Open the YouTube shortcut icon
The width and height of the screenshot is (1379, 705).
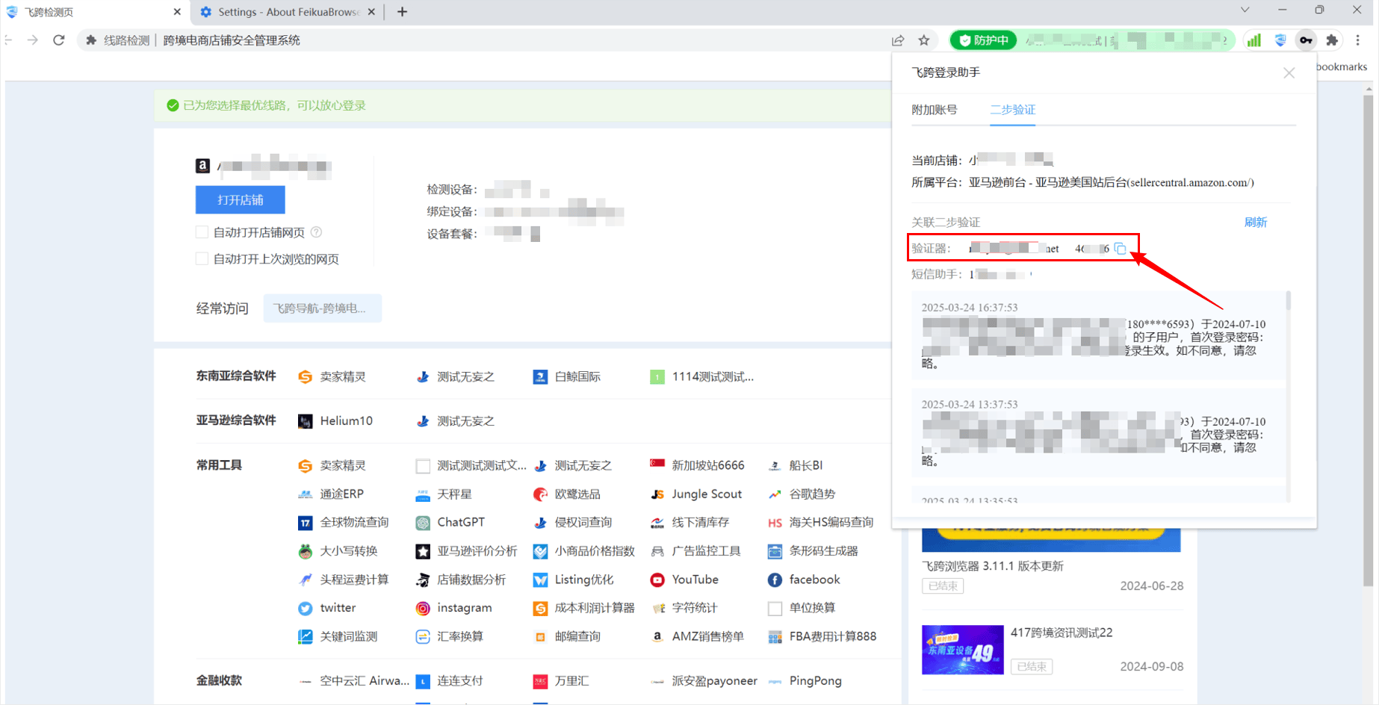click(657, 580)
